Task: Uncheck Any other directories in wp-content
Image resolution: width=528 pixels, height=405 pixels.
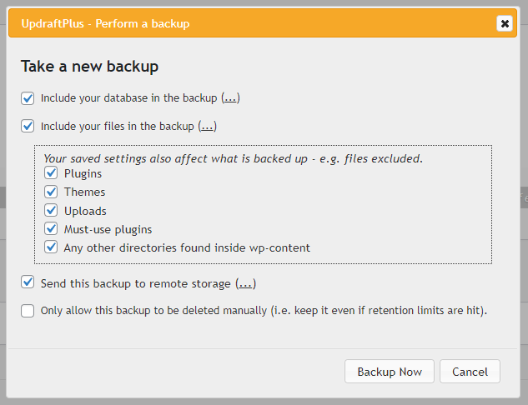Action: tap(52, 247)
